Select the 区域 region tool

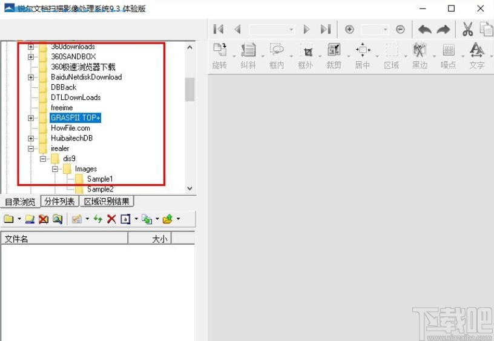[391, 56]
